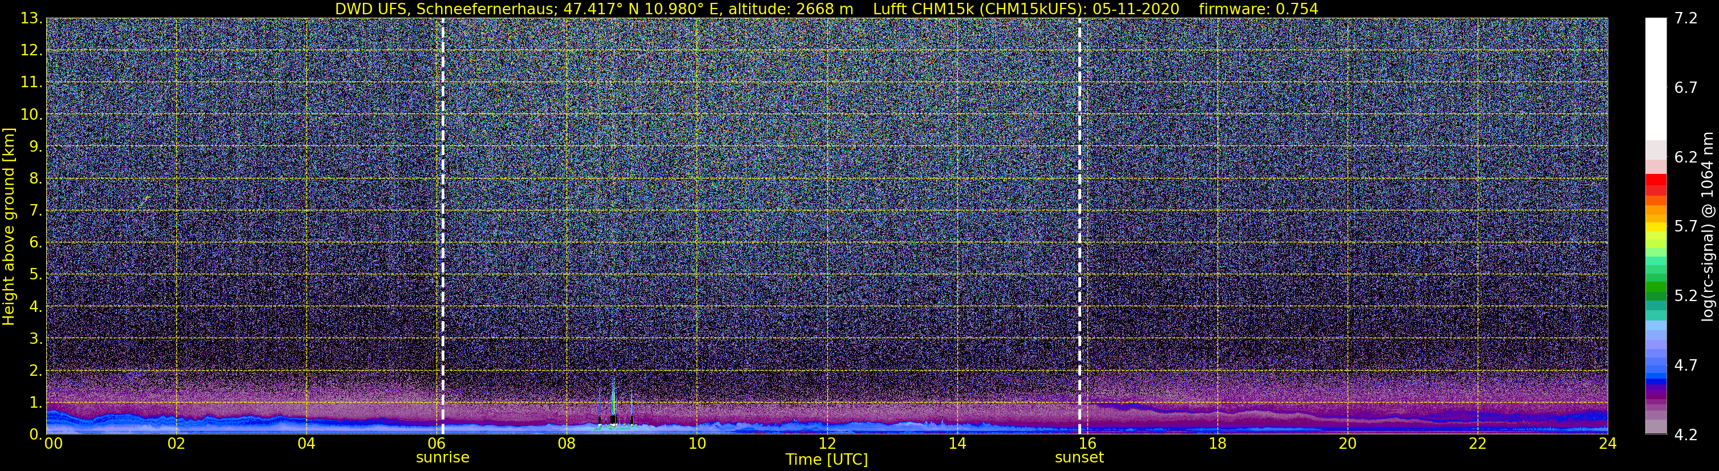
Task: Click time tick label 24
Action: tap(1608, 443)
